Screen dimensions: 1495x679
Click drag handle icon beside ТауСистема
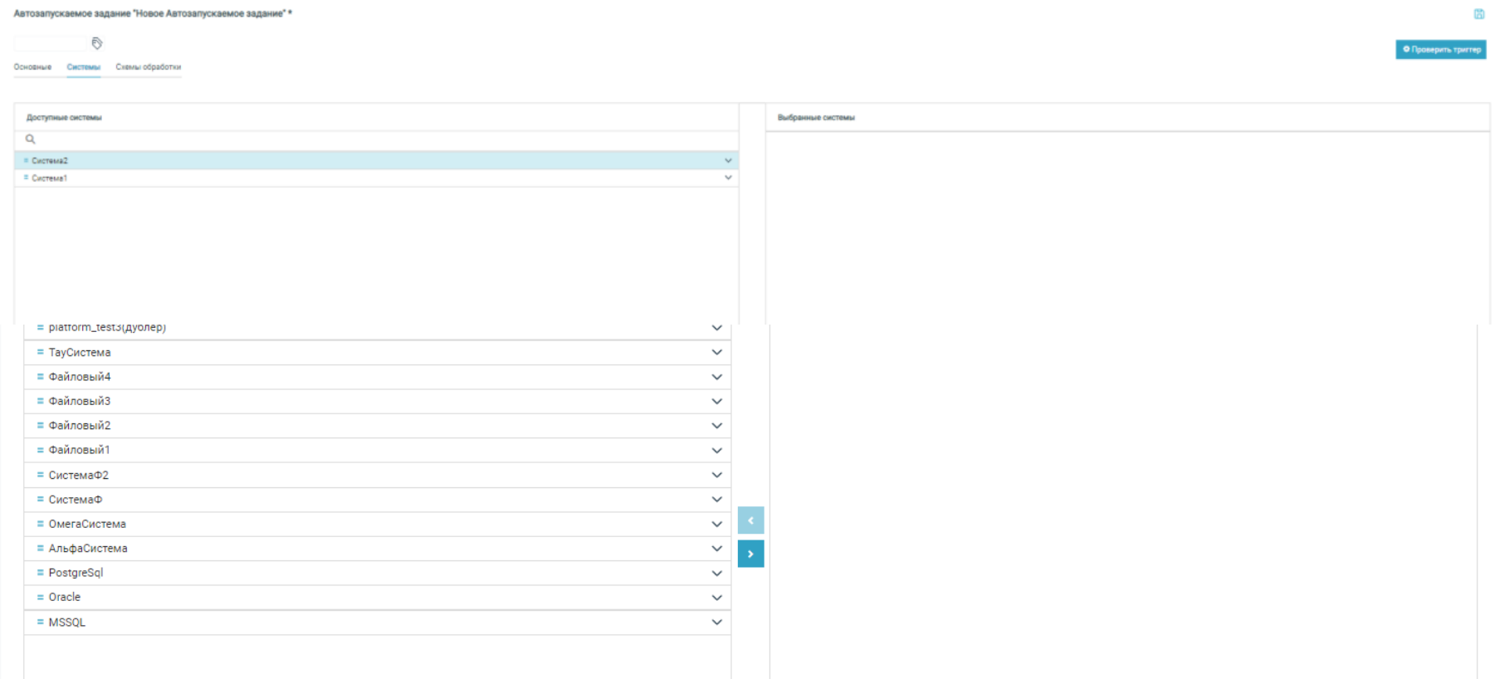40,352
